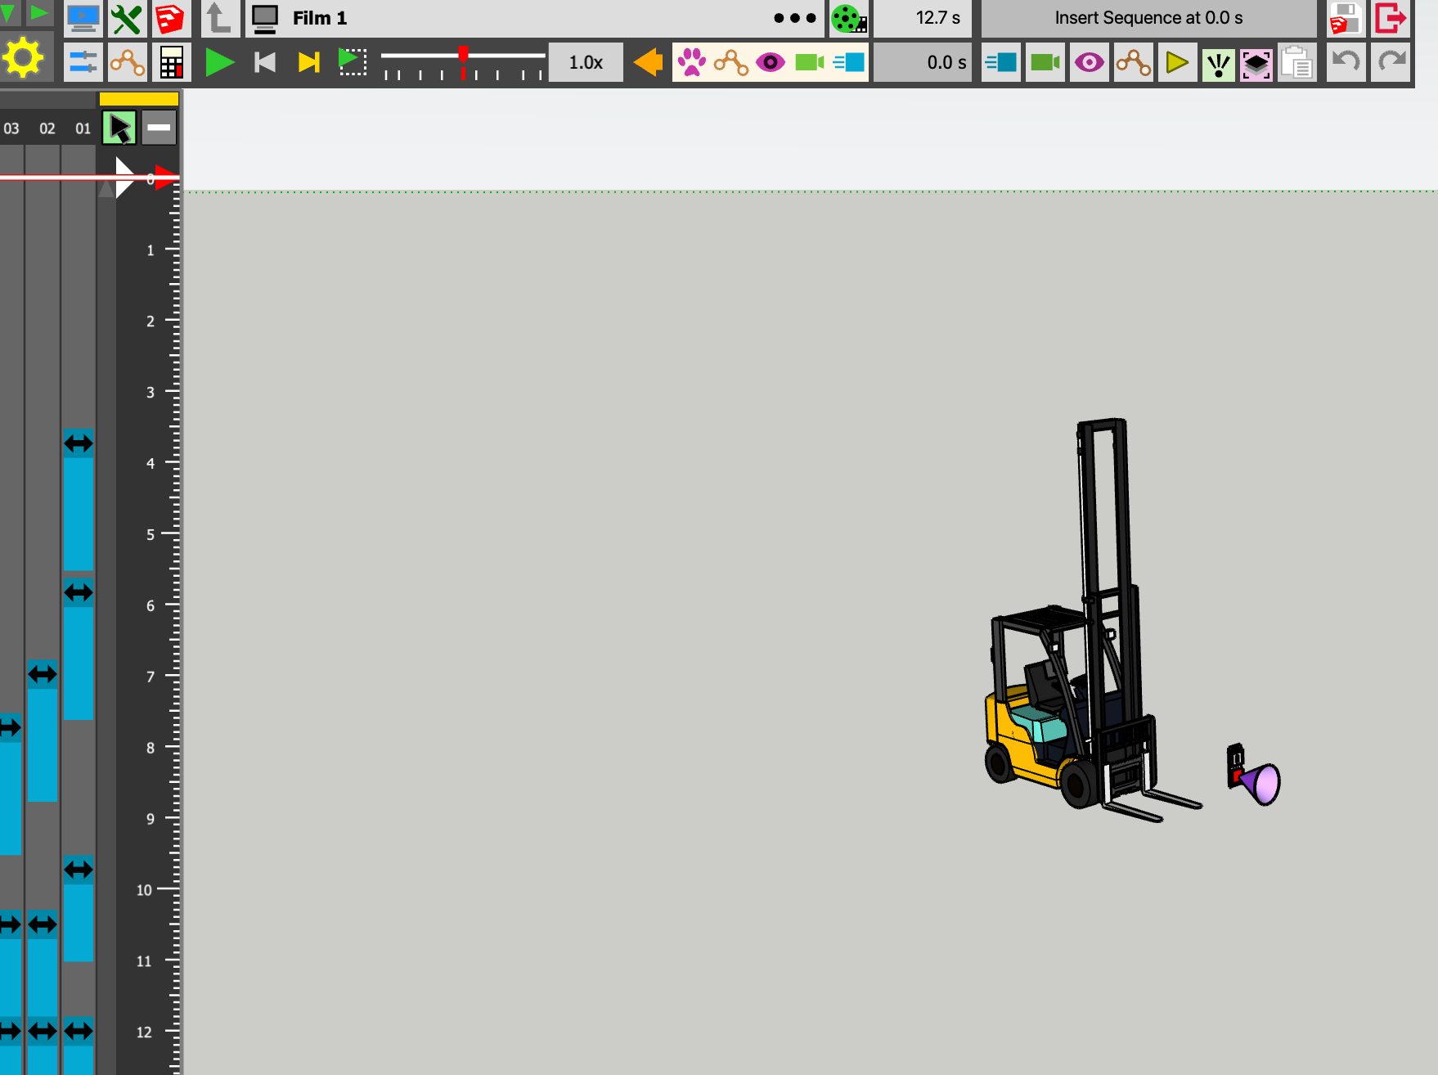This screenshot has height=1075, width=1438.
Task: Click the yellow gear settings icon
Action: (x=24, y=59)
